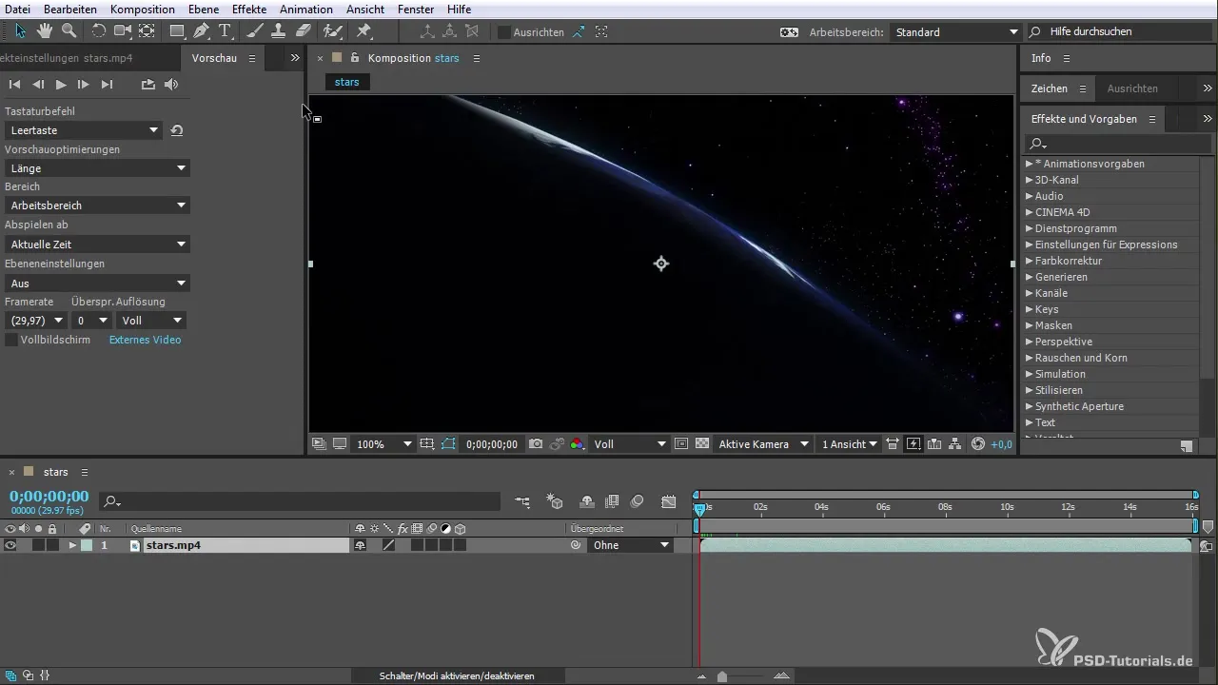Select the Selection arrow tool
The width and height of the screenshot is (1218, 685).
click(x=21, y=31)
